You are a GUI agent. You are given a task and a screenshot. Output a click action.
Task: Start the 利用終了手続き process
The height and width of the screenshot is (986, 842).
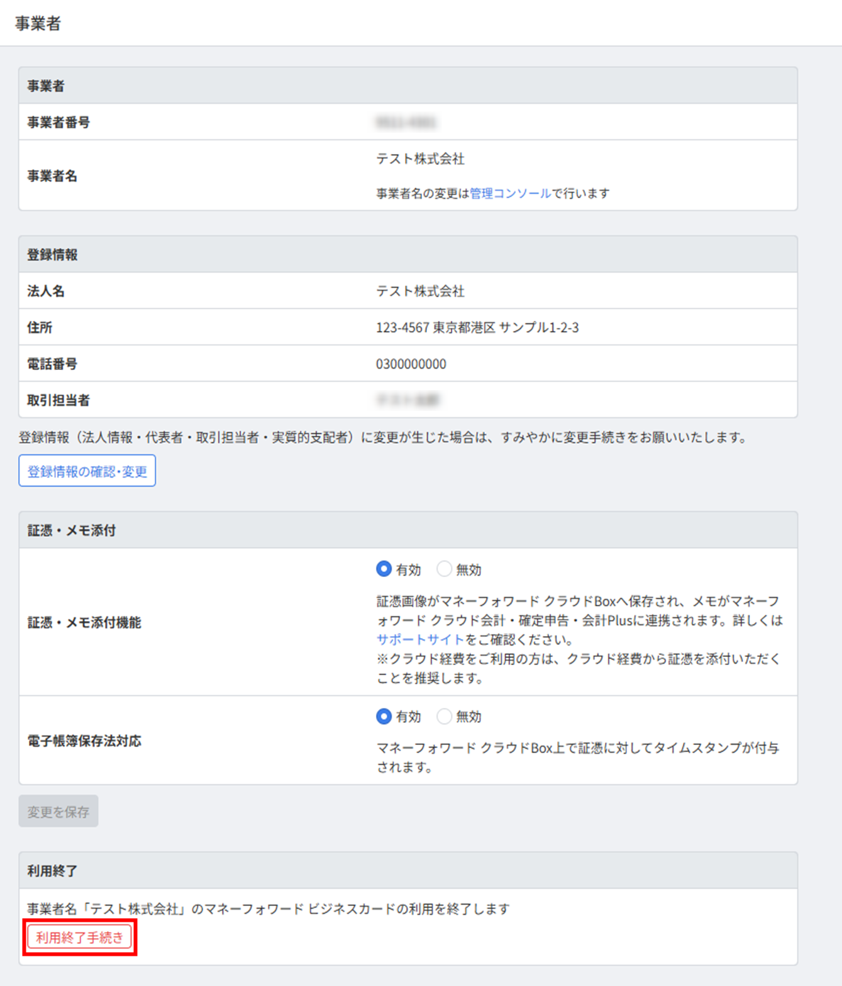pyautogui.click(x=80, y=938)
